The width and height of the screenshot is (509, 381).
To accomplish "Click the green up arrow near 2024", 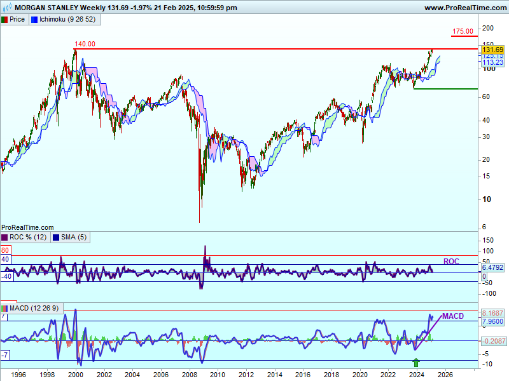I will coord(416,363).
